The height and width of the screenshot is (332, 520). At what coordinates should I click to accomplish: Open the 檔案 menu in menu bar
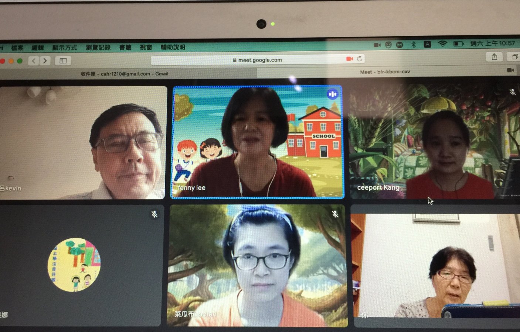tap(17, 48)
